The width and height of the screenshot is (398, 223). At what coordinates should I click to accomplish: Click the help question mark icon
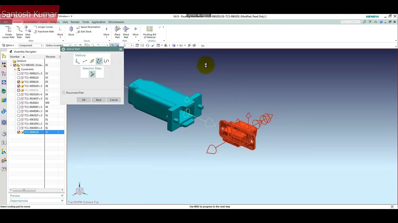pyautogui.click(x=381, y=22)
